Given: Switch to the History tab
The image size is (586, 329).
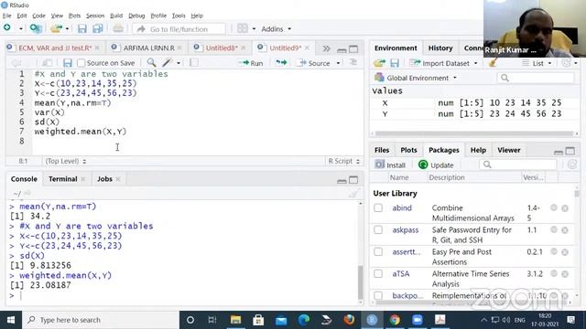Looking at the screenshot, I should [440, 48].
